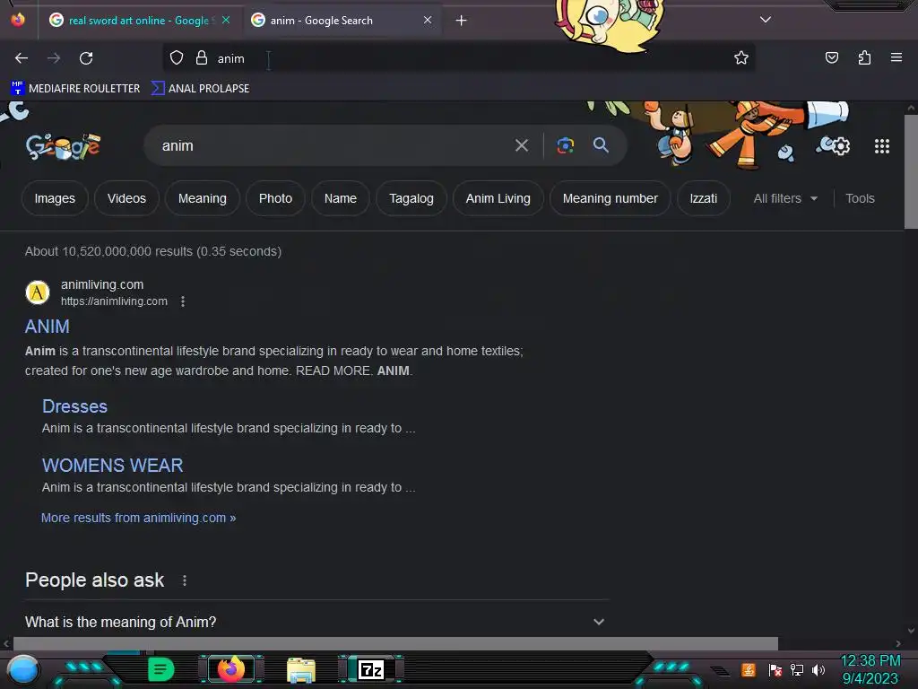Open the Google apps grid
The width and height of the screenshot is (918, 689).
882,146
